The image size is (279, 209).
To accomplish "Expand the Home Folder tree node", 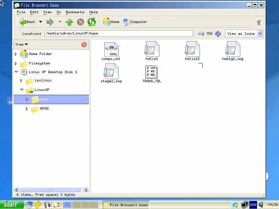I will click(16, 54).
